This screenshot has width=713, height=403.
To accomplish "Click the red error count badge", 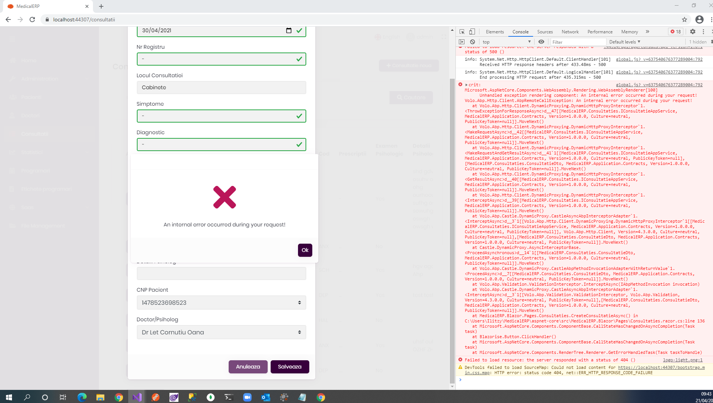I will [x=676, y=32].
